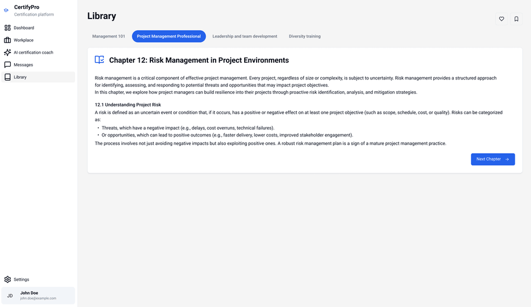This screenshot has width=531, height=307.
Task: Click the CertifyPro brand name
Action: pos(27,7)
